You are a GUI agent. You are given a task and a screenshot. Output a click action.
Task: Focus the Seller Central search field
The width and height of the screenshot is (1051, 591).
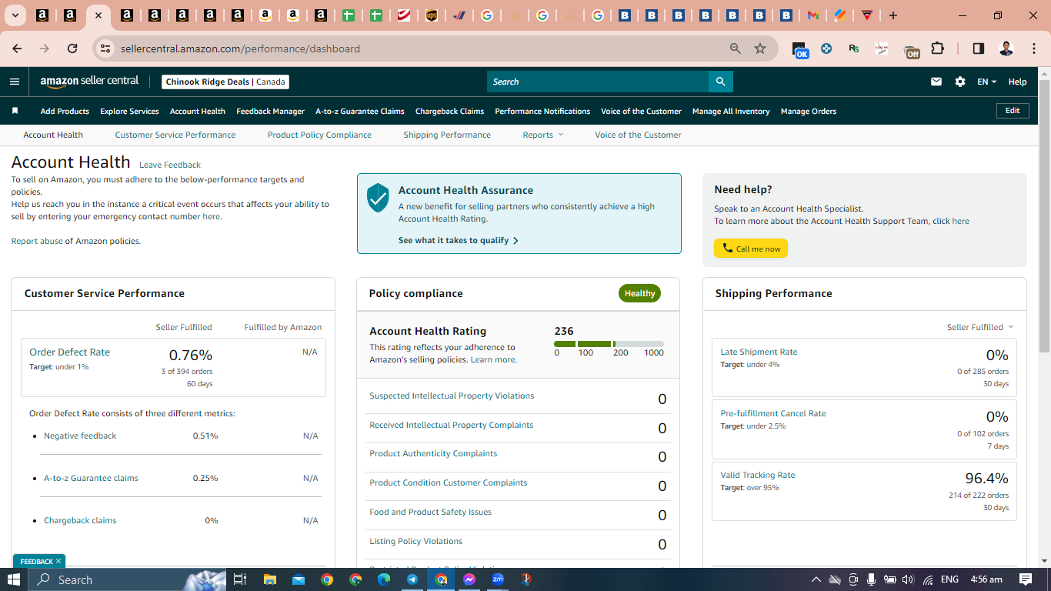(598, 82)
